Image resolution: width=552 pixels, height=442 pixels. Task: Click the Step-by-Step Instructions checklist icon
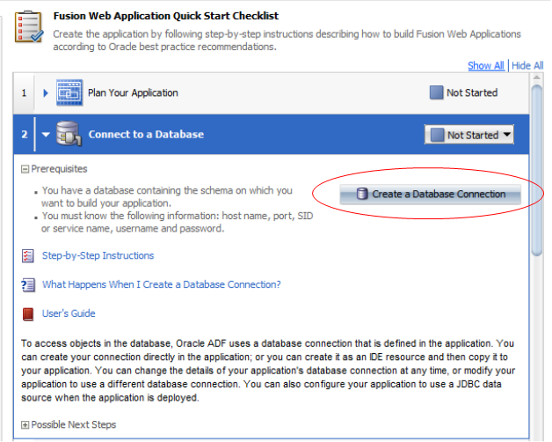point(28,255)
